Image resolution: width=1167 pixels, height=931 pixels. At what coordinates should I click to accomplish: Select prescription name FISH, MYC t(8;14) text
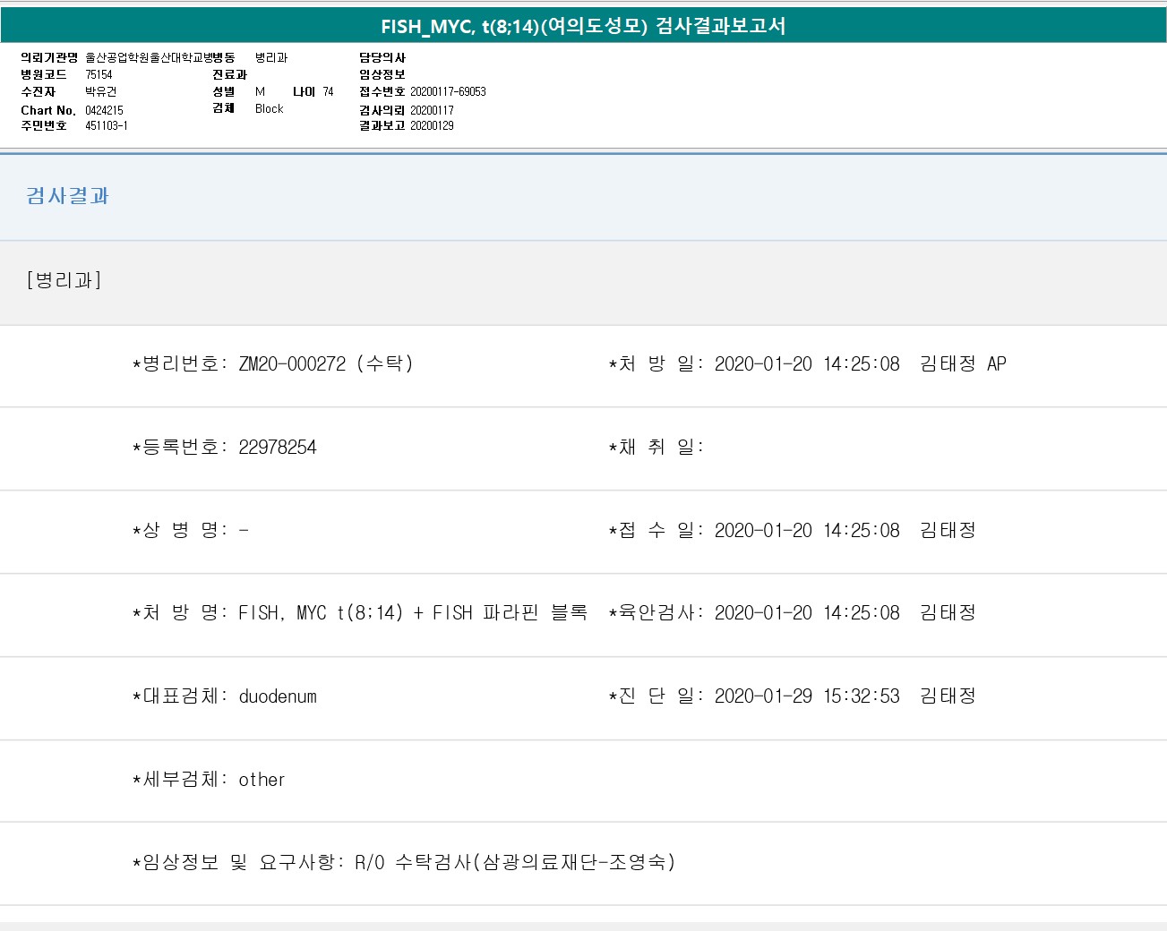[x=321, y=612]
